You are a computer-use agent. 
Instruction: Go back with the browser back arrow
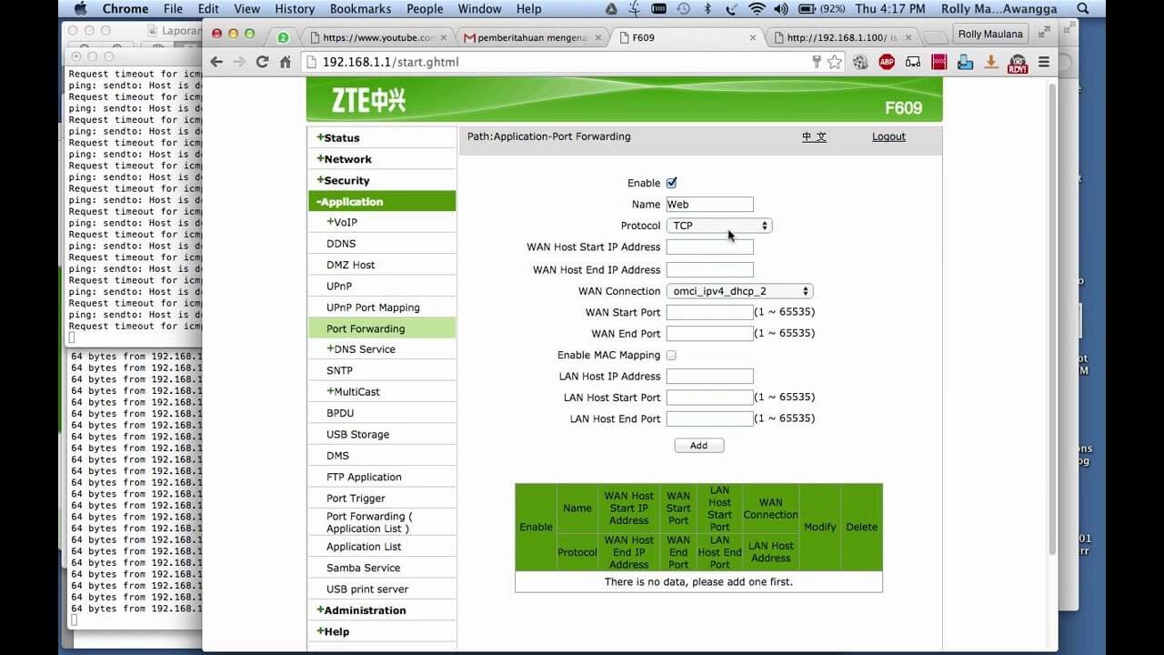[216, 62]
